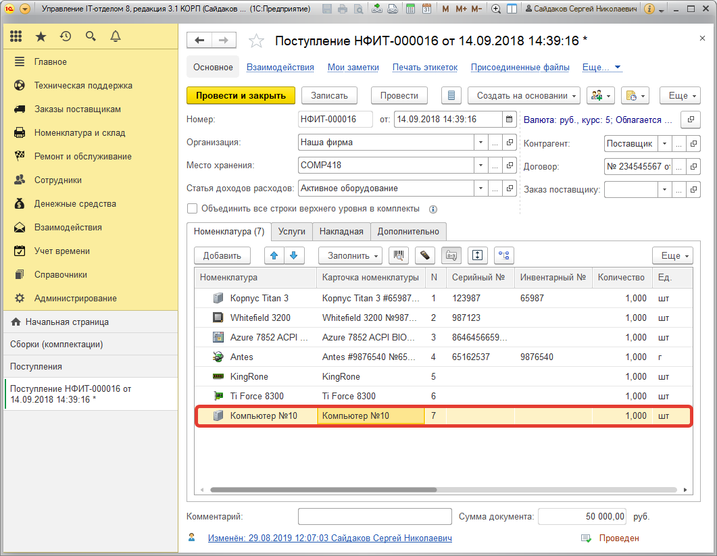This screenshot has height=556, width=717.
Task: Open the document movements report icon
Action: point(451,95)
